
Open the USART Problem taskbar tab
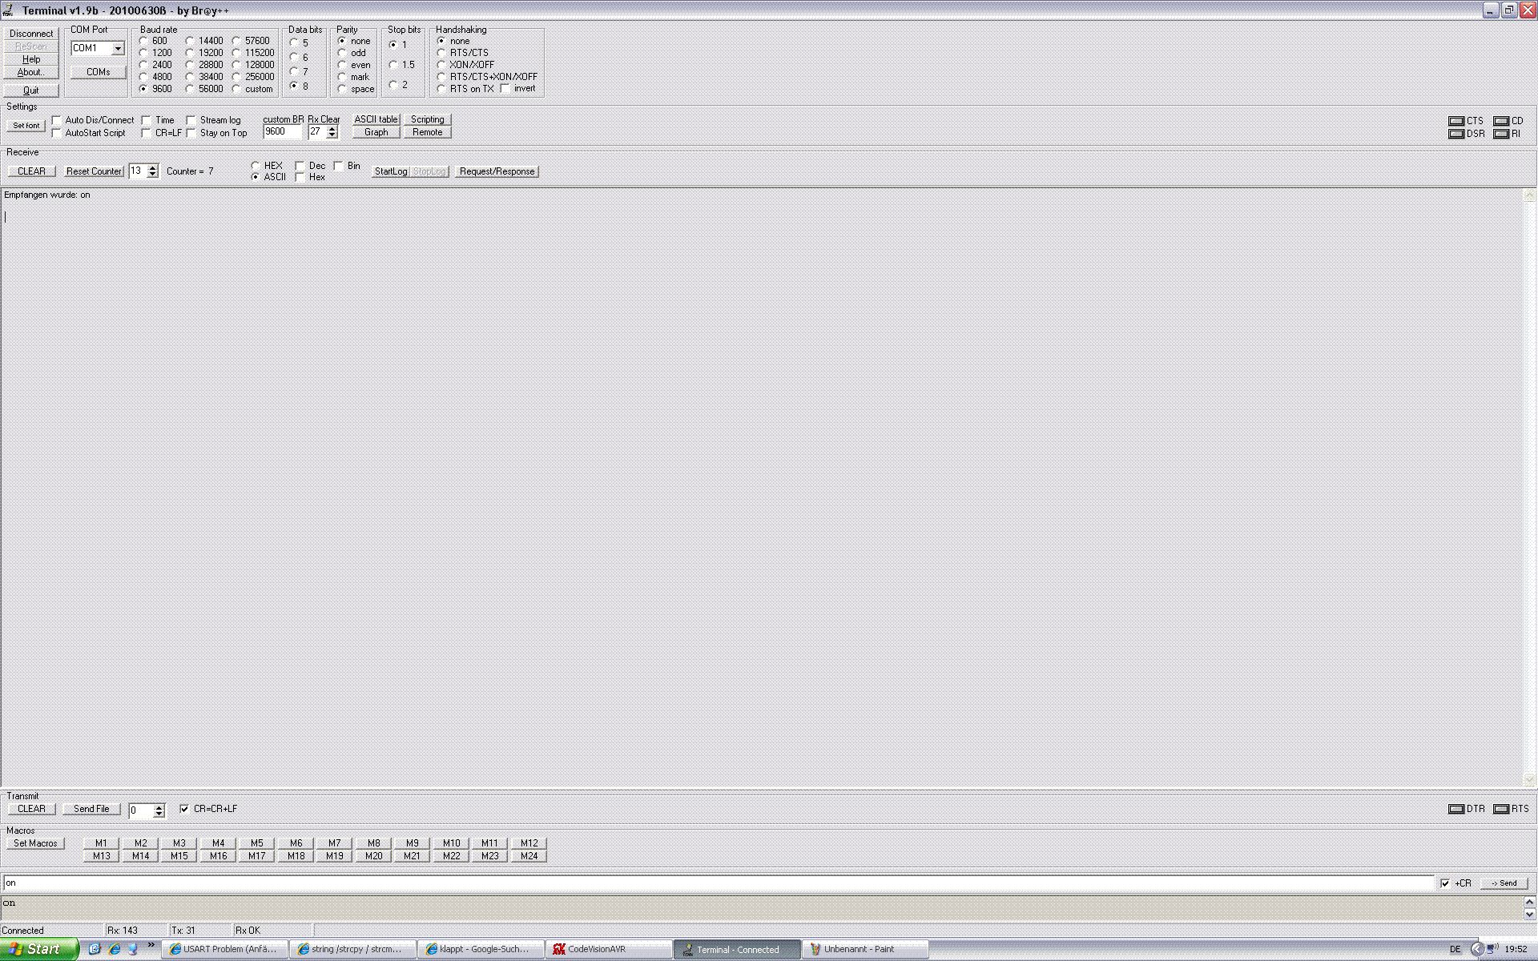tap(224, 949)
